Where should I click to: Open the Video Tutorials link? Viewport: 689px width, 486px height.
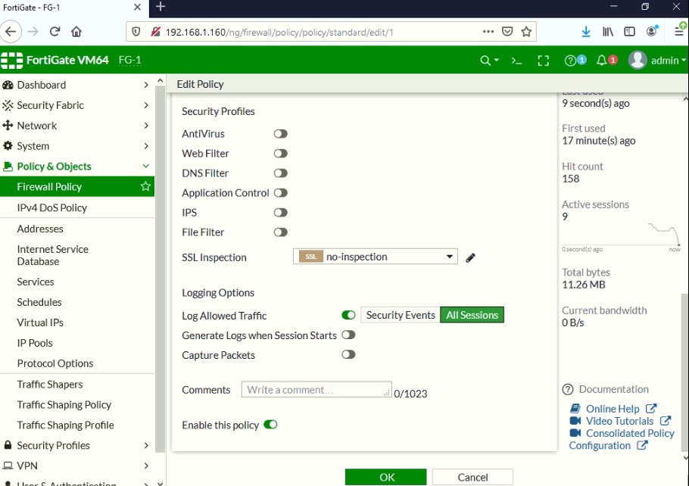coord(621,421)
